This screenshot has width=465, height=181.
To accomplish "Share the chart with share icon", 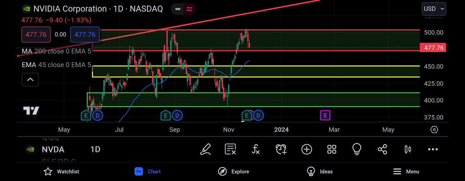I will point(382,149).
